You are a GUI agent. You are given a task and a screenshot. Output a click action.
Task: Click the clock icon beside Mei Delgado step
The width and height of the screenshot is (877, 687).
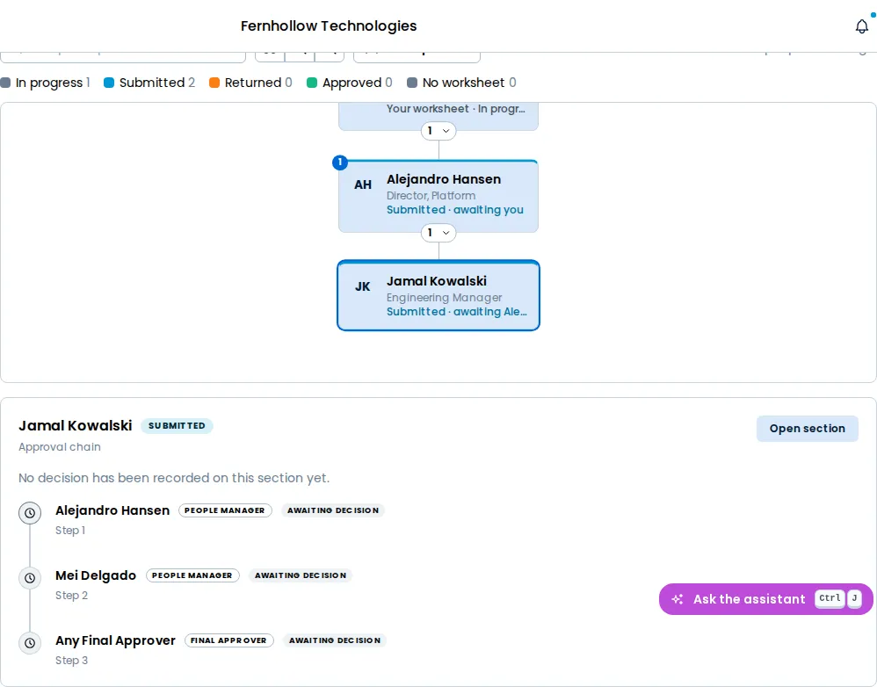coord(30,577)
